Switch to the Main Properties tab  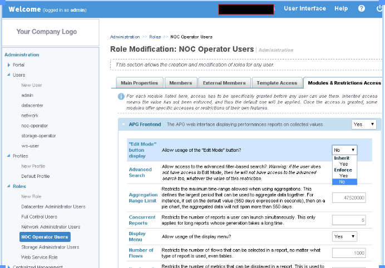[139, 83]
